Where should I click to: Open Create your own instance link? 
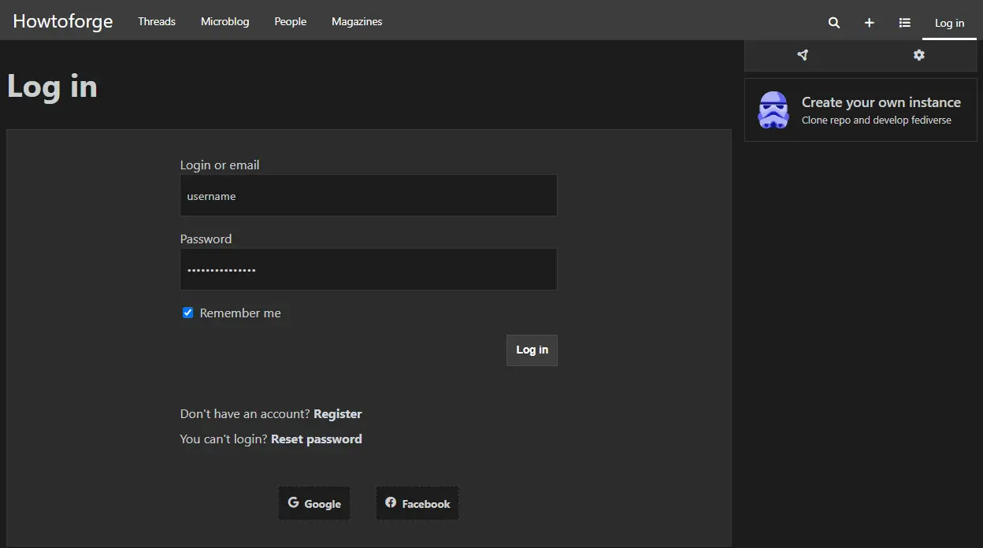tap(881, 102)
